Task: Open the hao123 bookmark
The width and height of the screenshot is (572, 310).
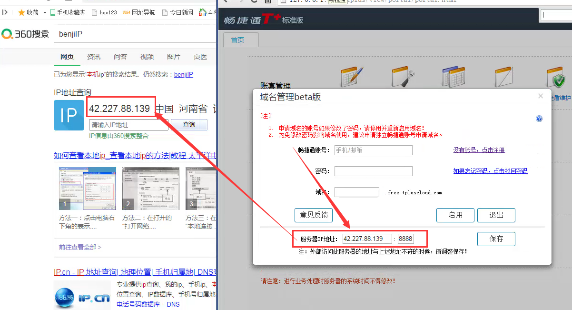Action: (x=104, y=12)
